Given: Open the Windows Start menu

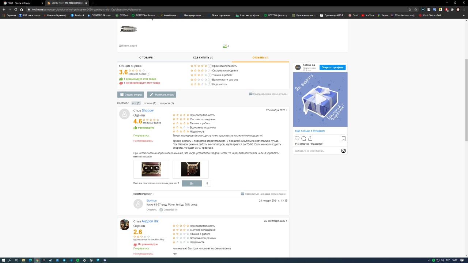Looking at the screenshot, I should [x=4, y=260].
